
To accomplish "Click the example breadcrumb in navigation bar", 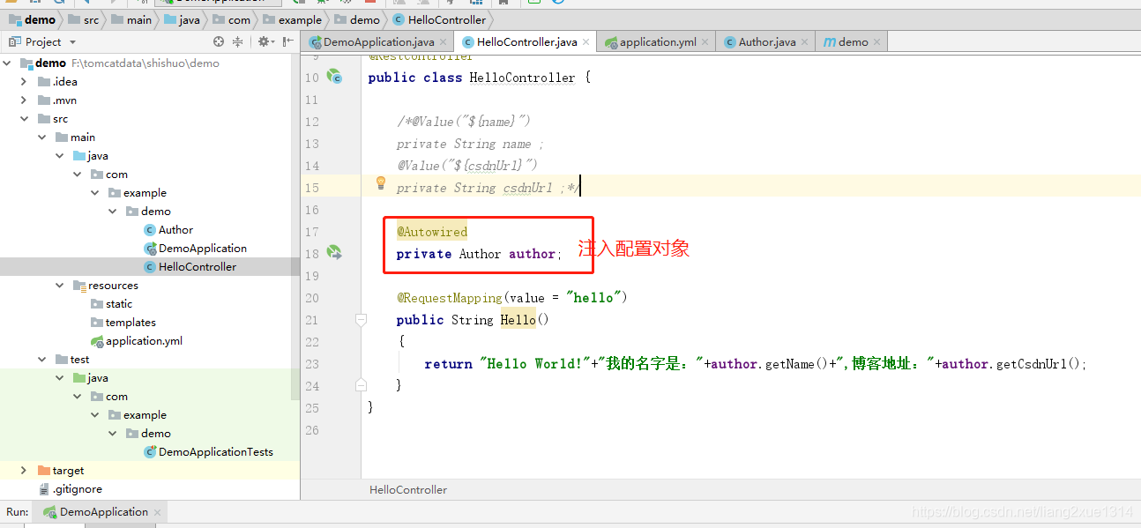I will pyautogui.click(x=292, y=19).
